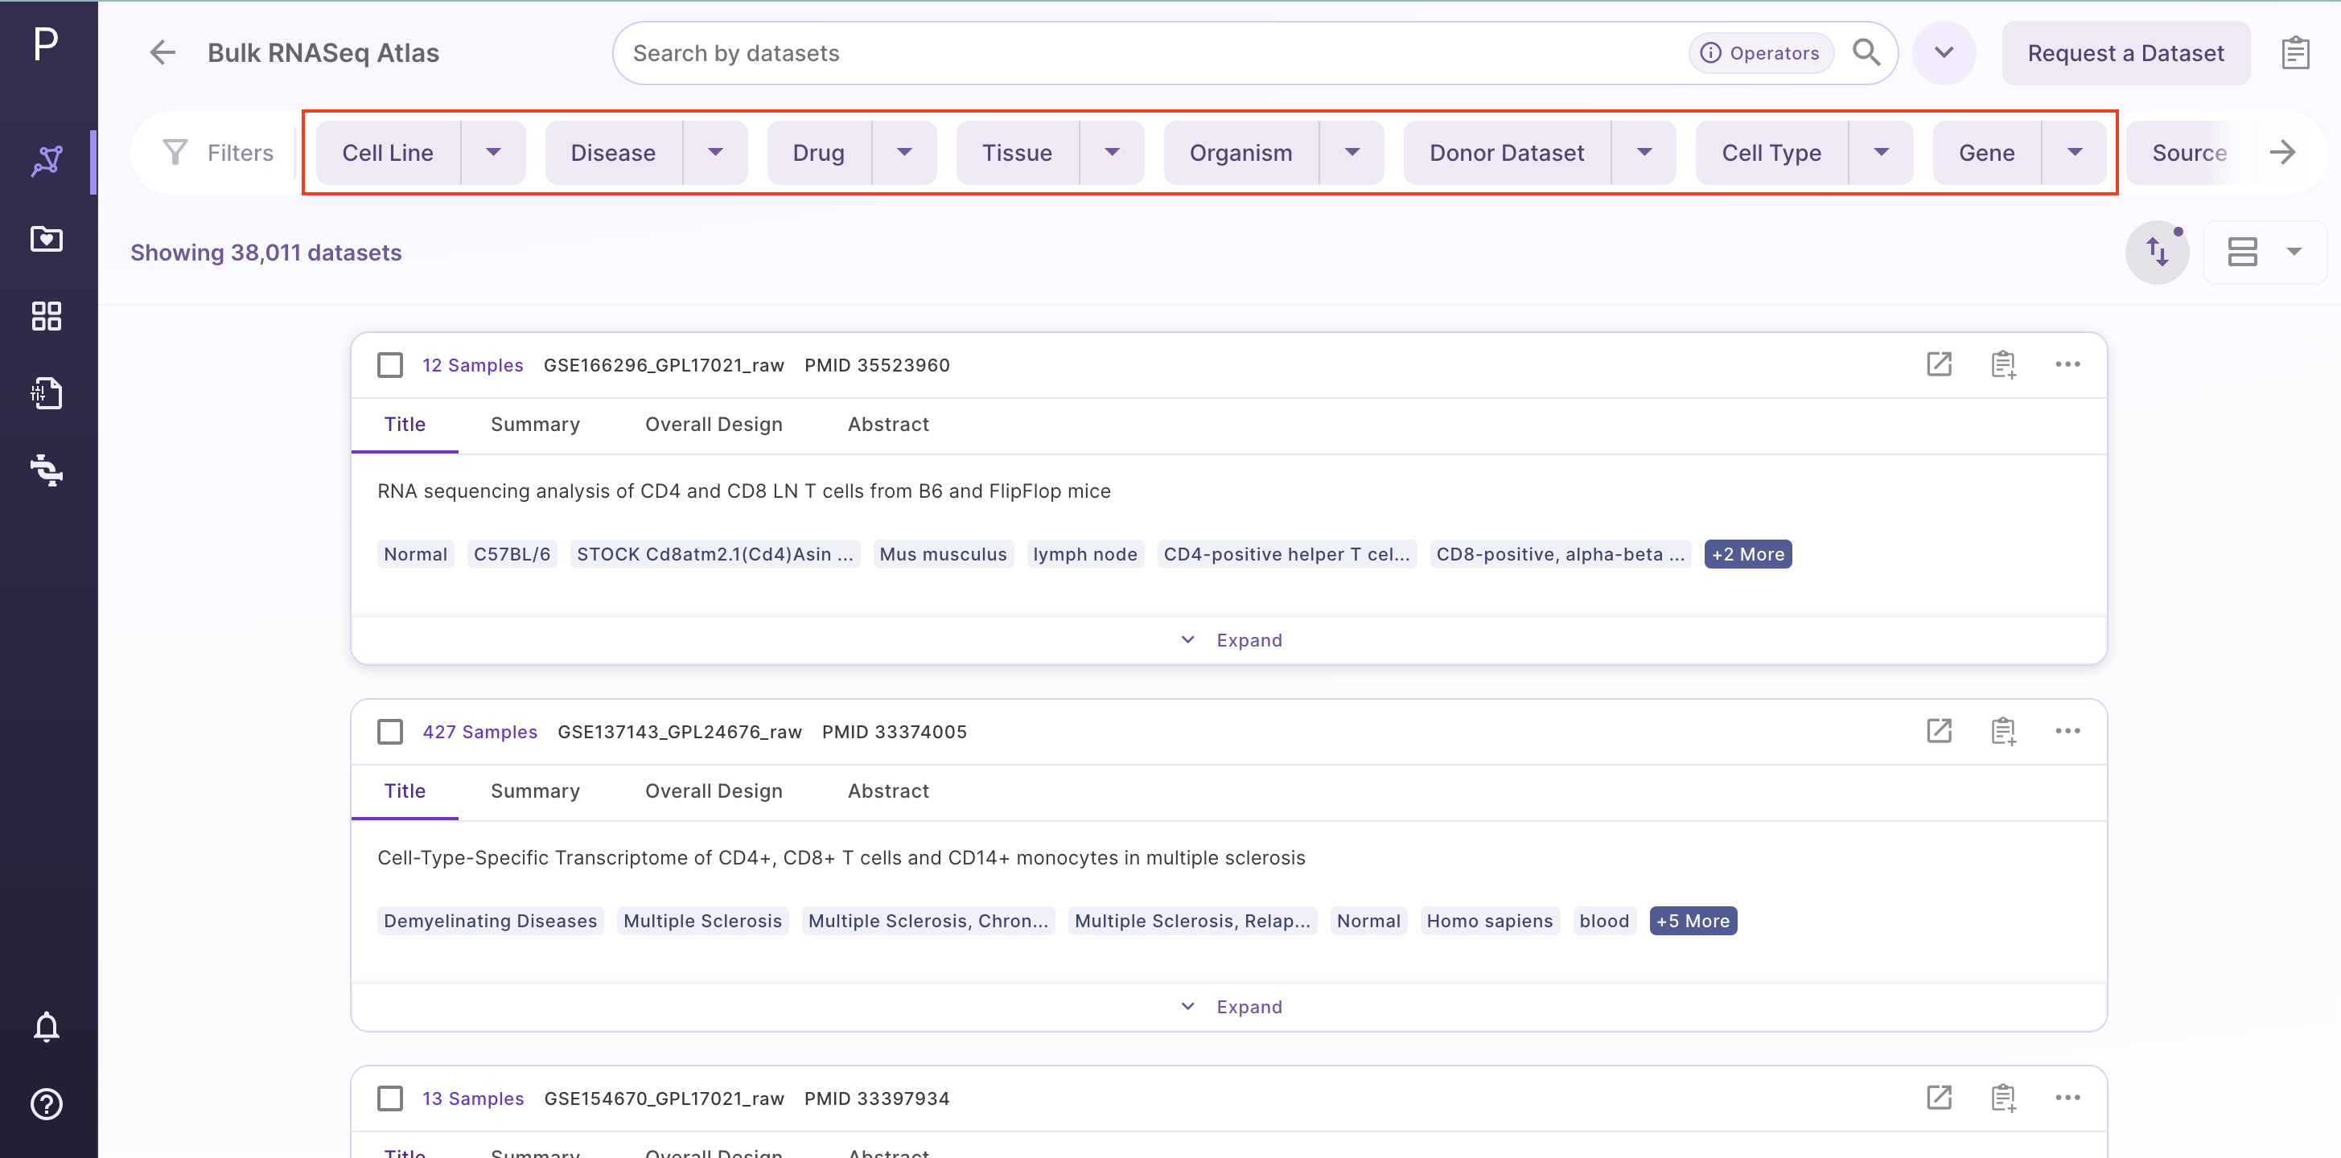Open the 427 Samples link
This screenshot has width=2341, height=1158.
[x=479, y=732]
